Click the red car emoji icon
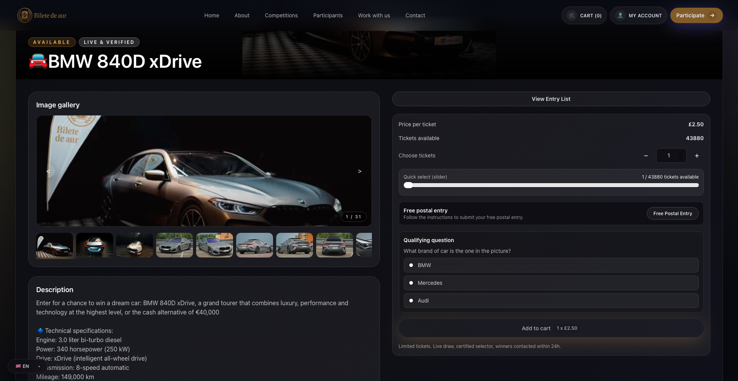 pos(38,62)
